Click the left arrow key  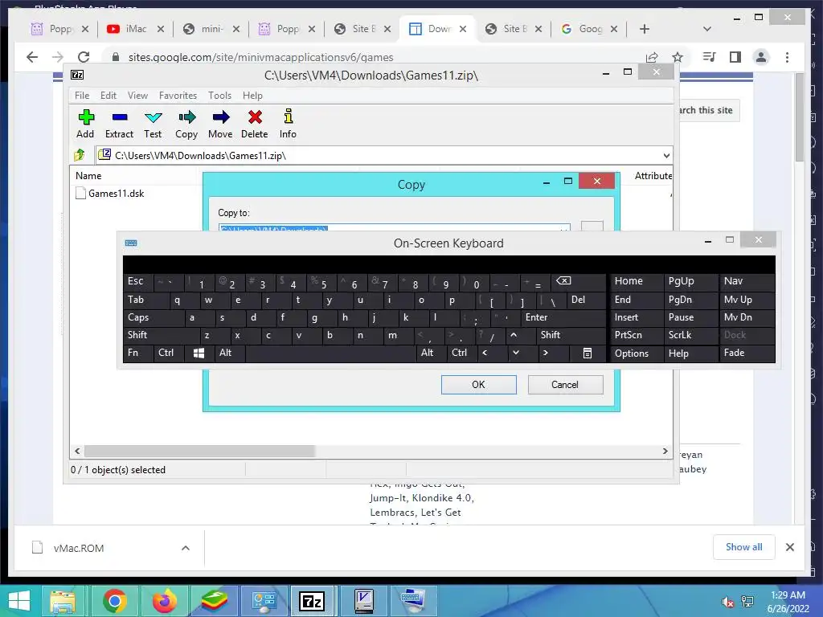point(492,353)
